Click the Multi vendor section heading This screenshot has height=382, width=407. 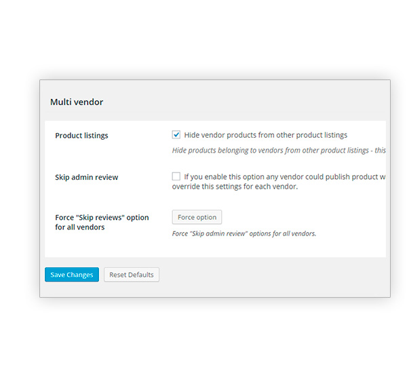pyautogui.click(x=77, y=102)
